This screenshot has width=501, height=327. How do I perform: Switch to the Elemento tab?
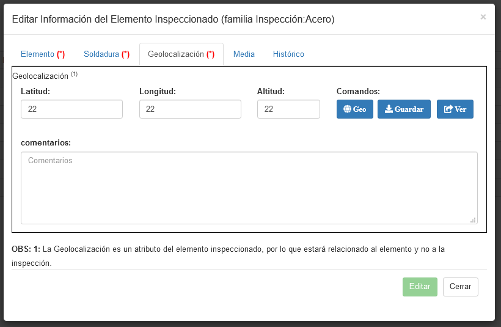(x=43, y=54)
